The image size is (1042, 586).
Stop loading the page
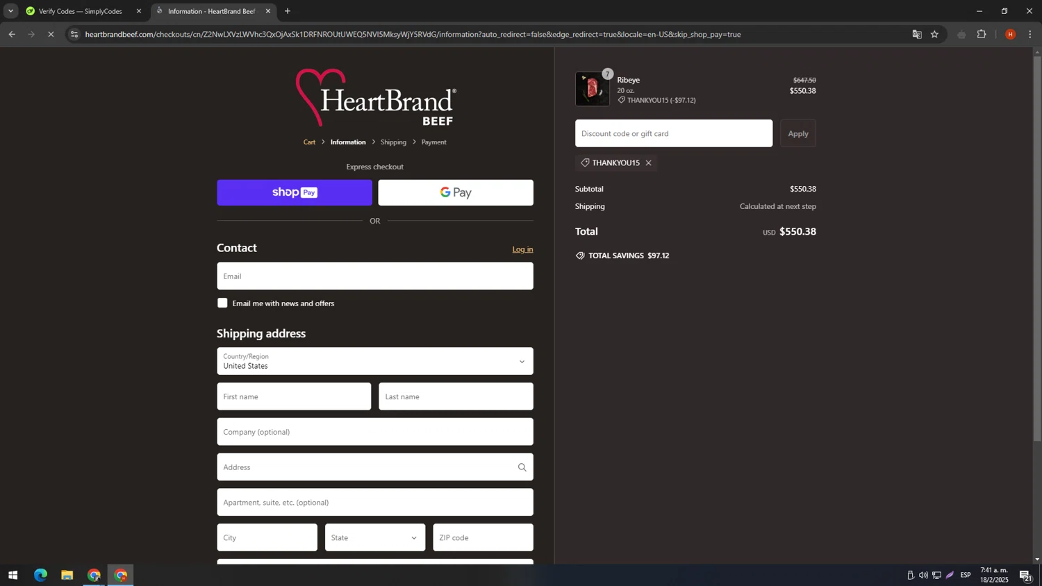(51, 34)
